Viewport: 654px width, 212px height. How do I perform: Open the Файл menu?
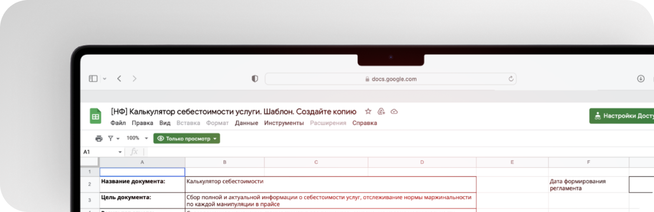118,123
